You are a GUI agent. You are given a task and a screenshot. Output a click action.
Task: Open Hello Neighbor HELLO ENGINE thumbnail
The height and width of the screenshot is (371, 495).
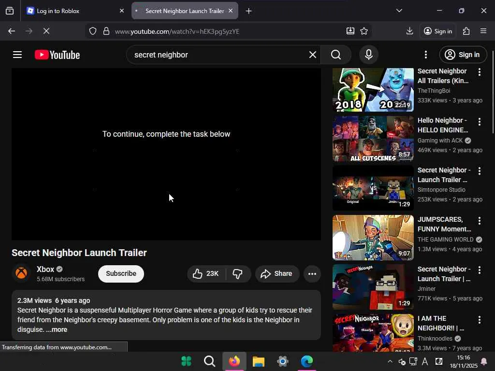(x=373, y=139)
